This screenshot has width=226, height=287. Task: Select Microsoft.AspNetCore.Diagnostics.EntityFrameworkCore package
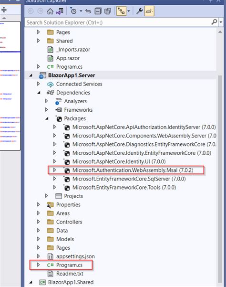[x=144, y=144]
